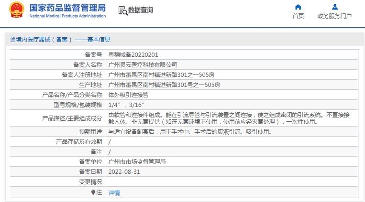Image resolution: width=365 pixels, height=202 pixels.
Task: Select intended use text 与适宜设备配套后
Action: point(190,132)
